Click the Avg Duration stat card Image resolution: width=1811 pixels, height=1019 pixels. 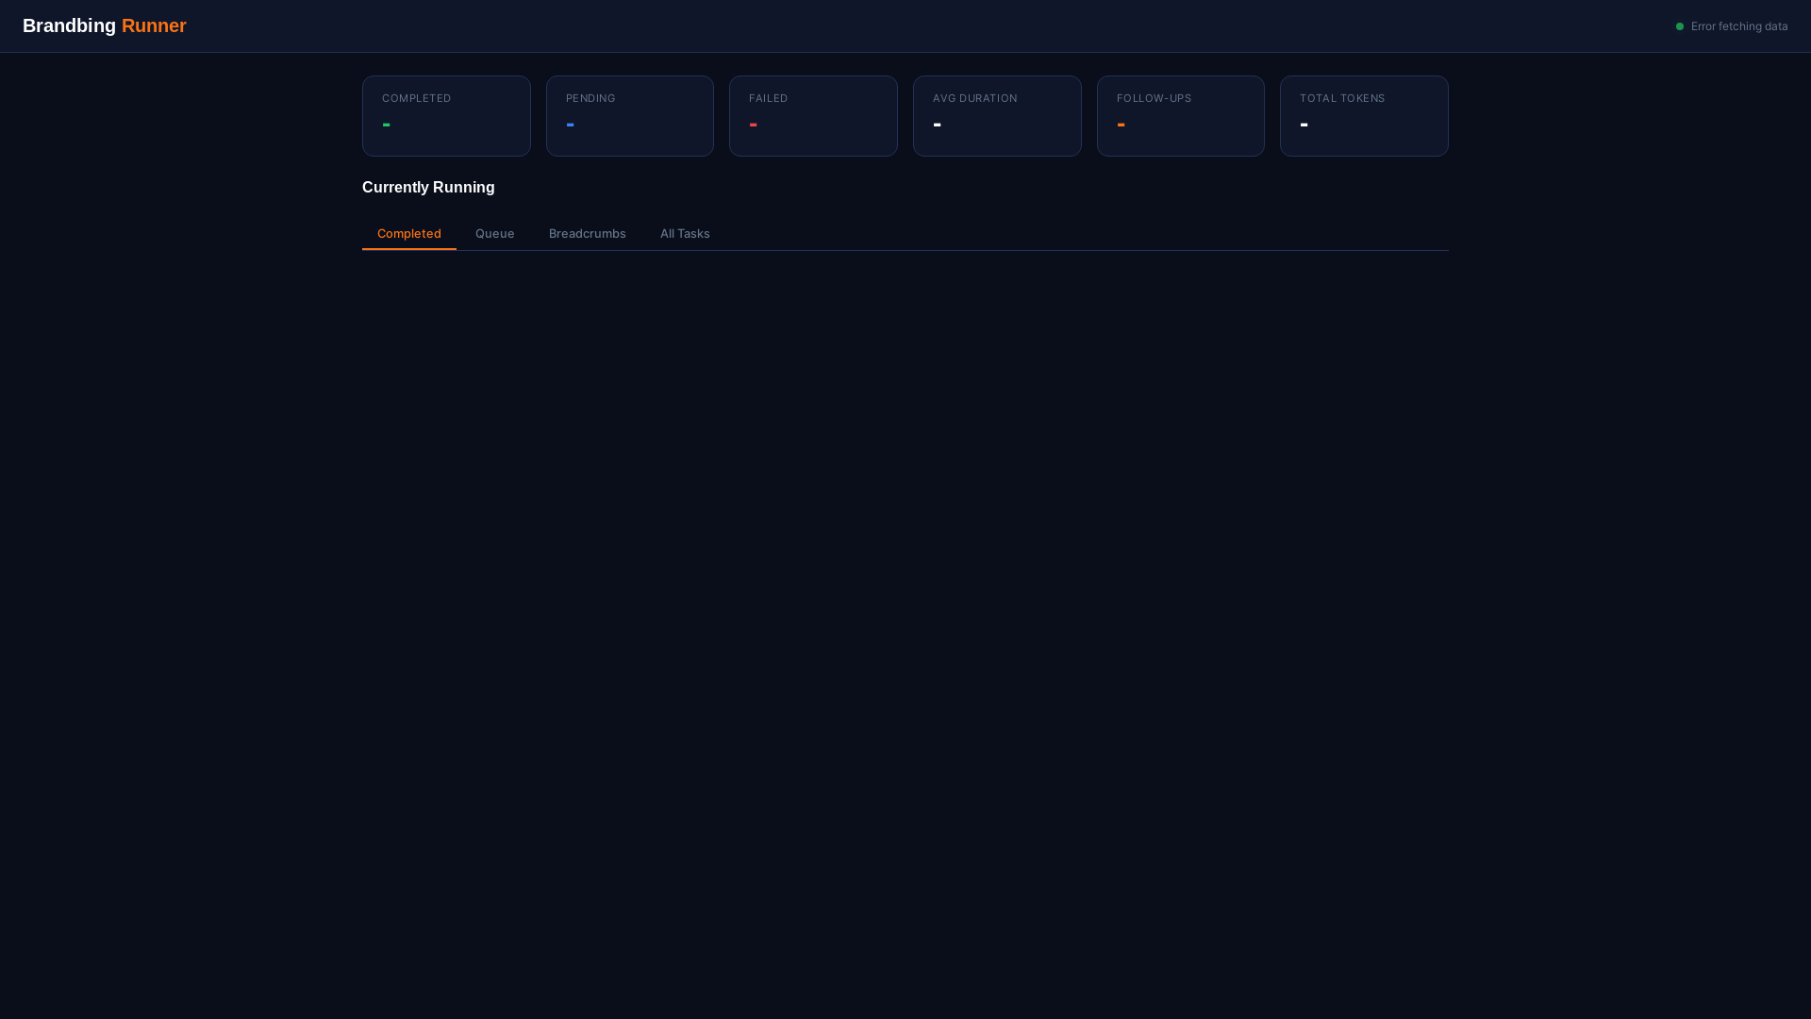pyautogui.click(x=997, y=116)
